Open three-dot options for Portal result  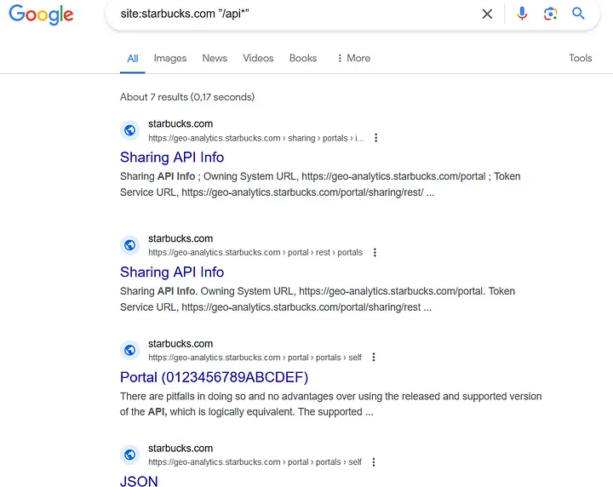click(374, 358)
